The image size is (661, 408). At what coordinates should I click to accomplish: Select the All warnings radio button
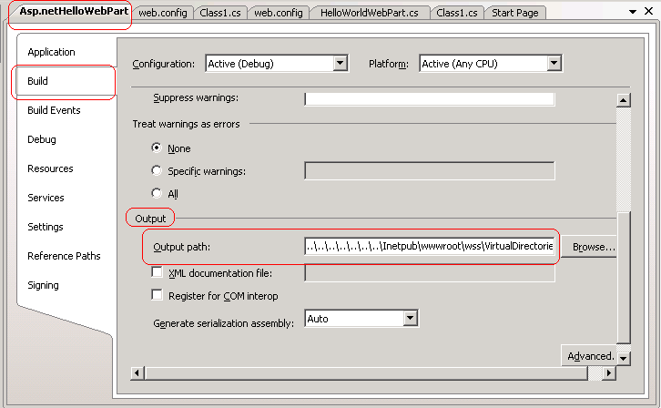(158, 193)
